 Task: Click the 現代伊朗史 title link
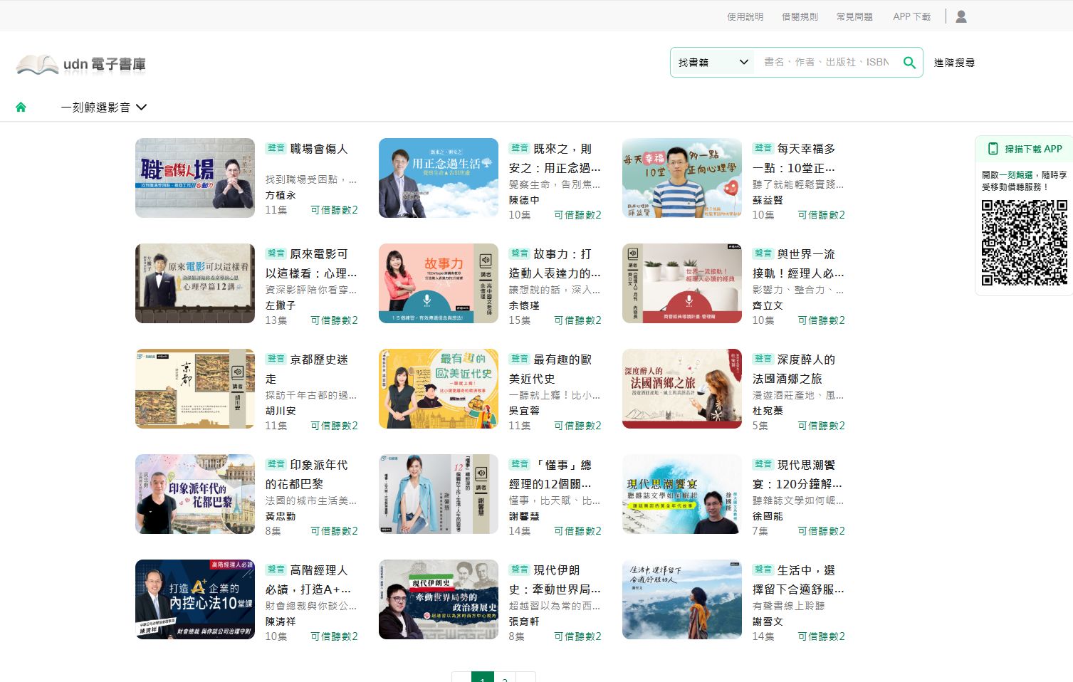click(x=566, y=579)
